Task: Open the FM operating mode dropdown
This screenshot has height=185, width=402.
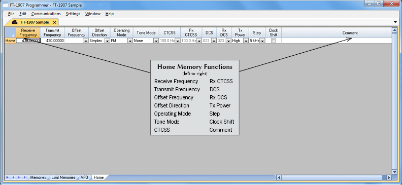Action: [x=130, y=41]
